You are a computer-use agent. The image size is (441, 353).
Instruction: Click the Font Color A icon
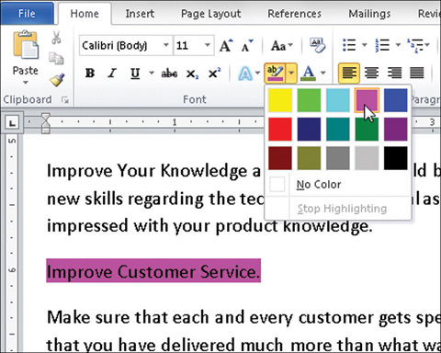tap(309, 73)
